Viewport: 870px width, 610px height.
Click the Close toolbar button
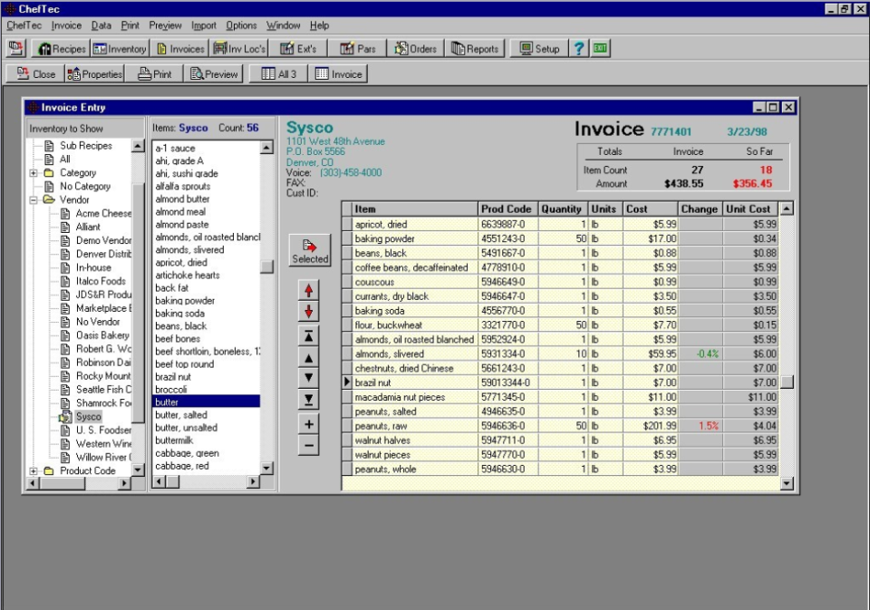point(36,73)
